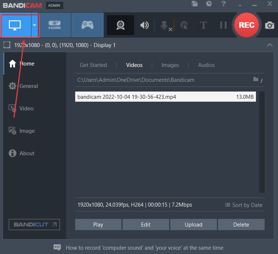278x254 pixels.
Task: Switch to the Audios tab
Action: point(206,65)
